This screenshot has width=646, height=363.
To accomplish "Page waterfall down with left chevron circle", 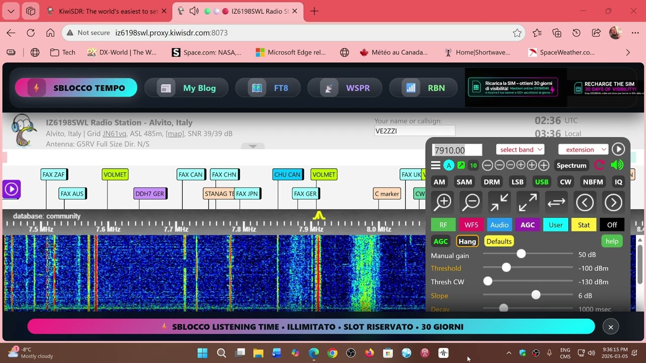I will point(585,202).
